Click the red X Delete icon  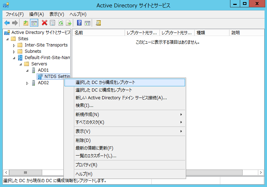coord(44,23)
